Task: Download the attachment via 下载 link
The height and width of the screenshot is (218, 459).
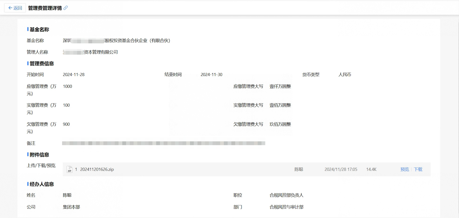Action: pos(418,169)
